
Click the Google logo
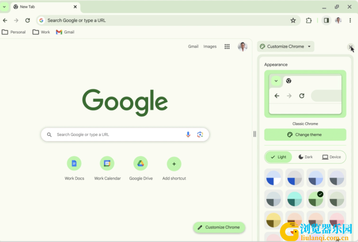point(125,103)
